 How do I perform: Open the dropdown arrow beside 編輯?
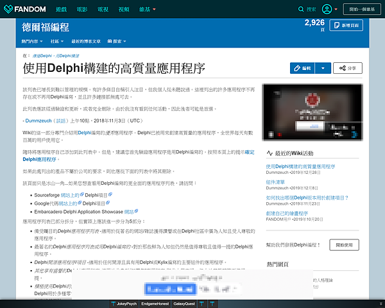[323, 68]
